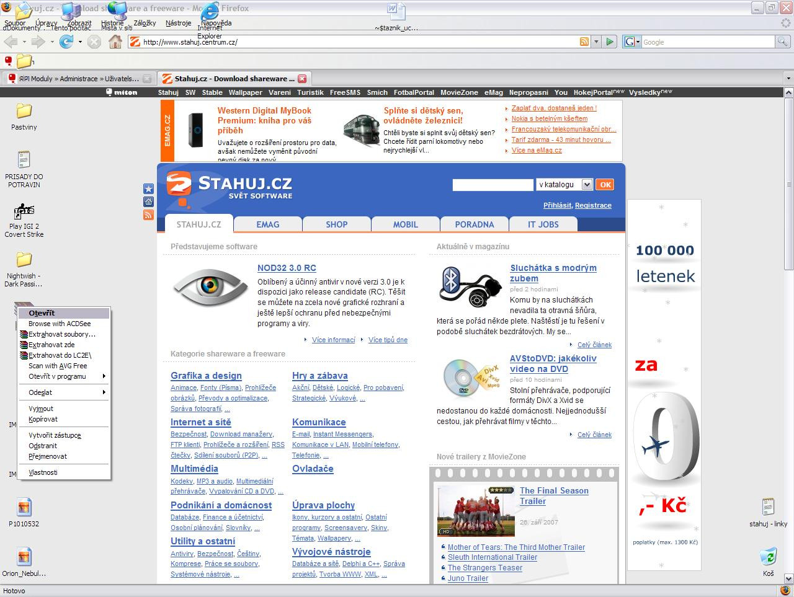The image size is (794, 597).
Task: Open the NOD32 3.0 RC article
Action: [x=287, y=268]
